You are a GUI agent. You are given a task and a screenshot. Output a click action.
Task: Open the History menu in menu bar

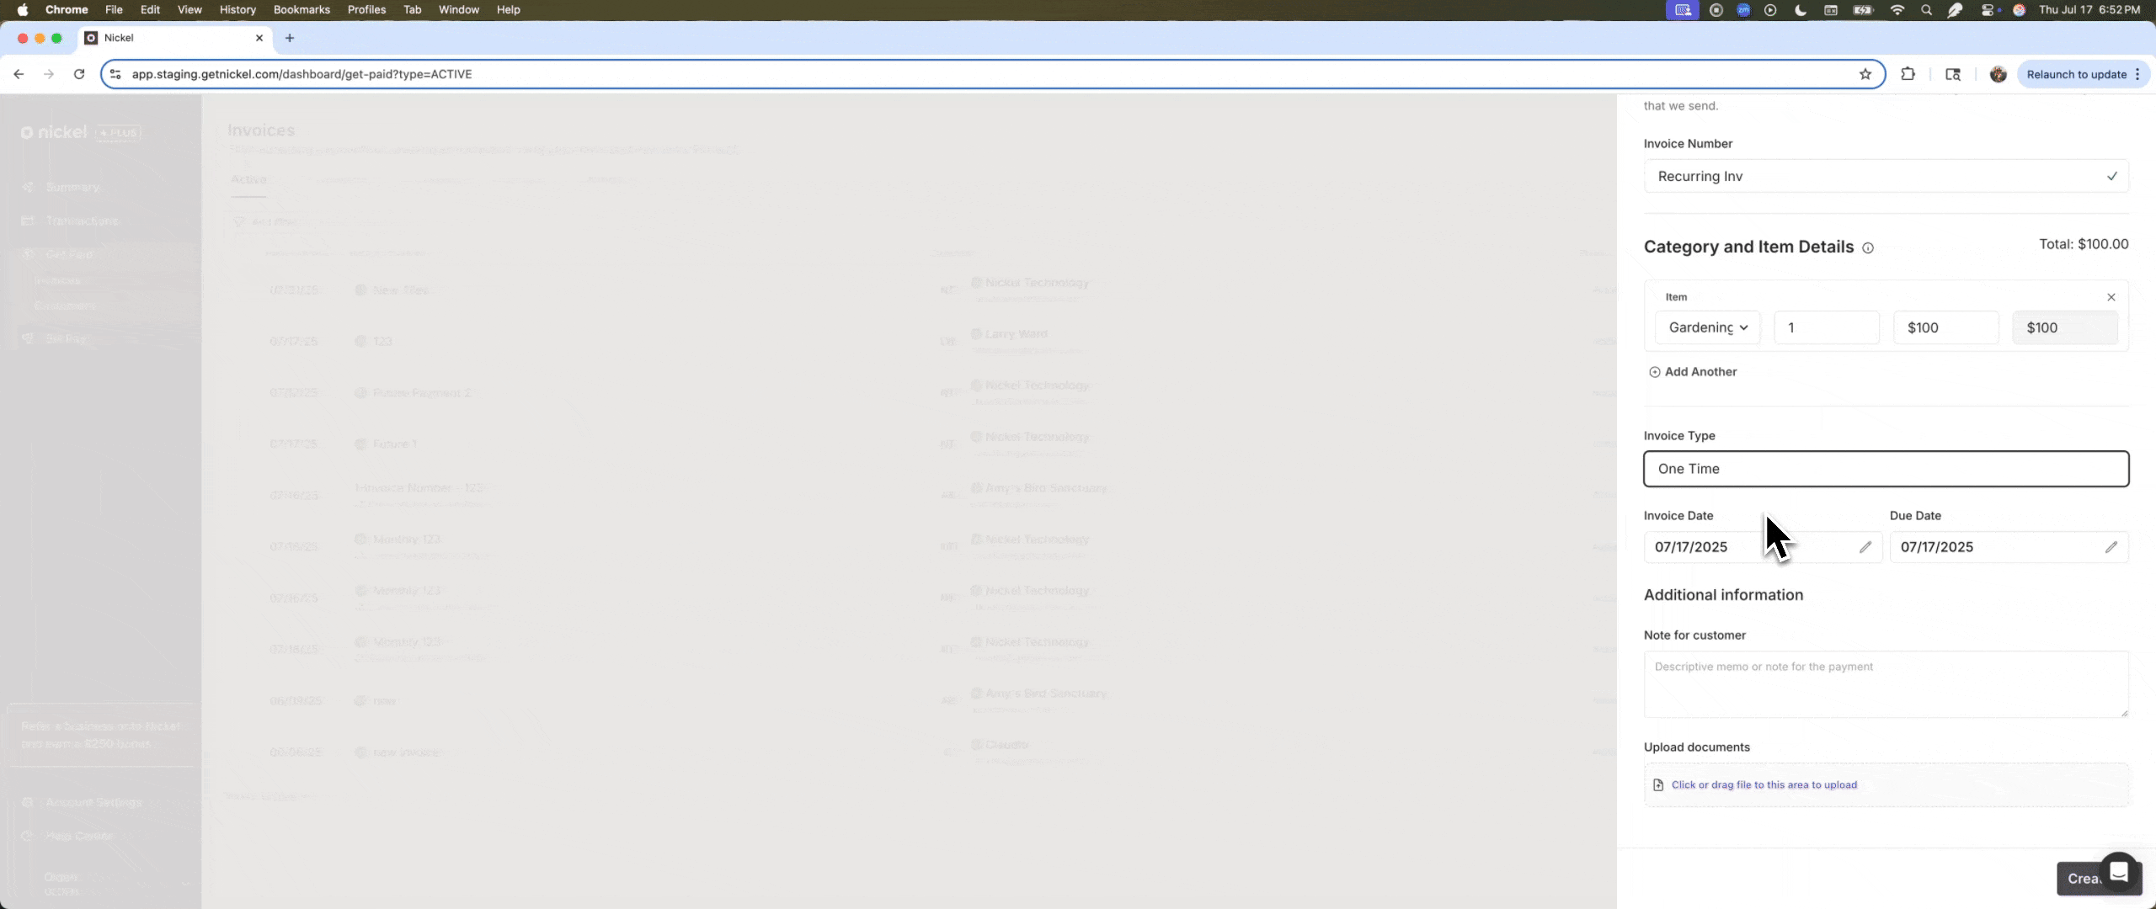click(237, 9)
